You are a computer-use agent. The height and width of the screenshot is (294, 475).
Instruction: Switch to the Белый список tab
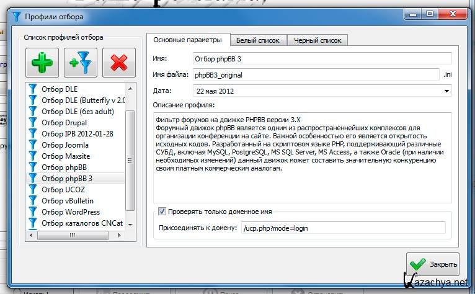[258, 40]
